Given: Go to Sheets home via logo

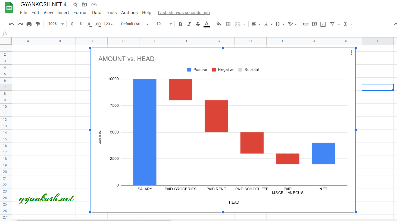Looking at the screenshot, I should coord(9,8).
